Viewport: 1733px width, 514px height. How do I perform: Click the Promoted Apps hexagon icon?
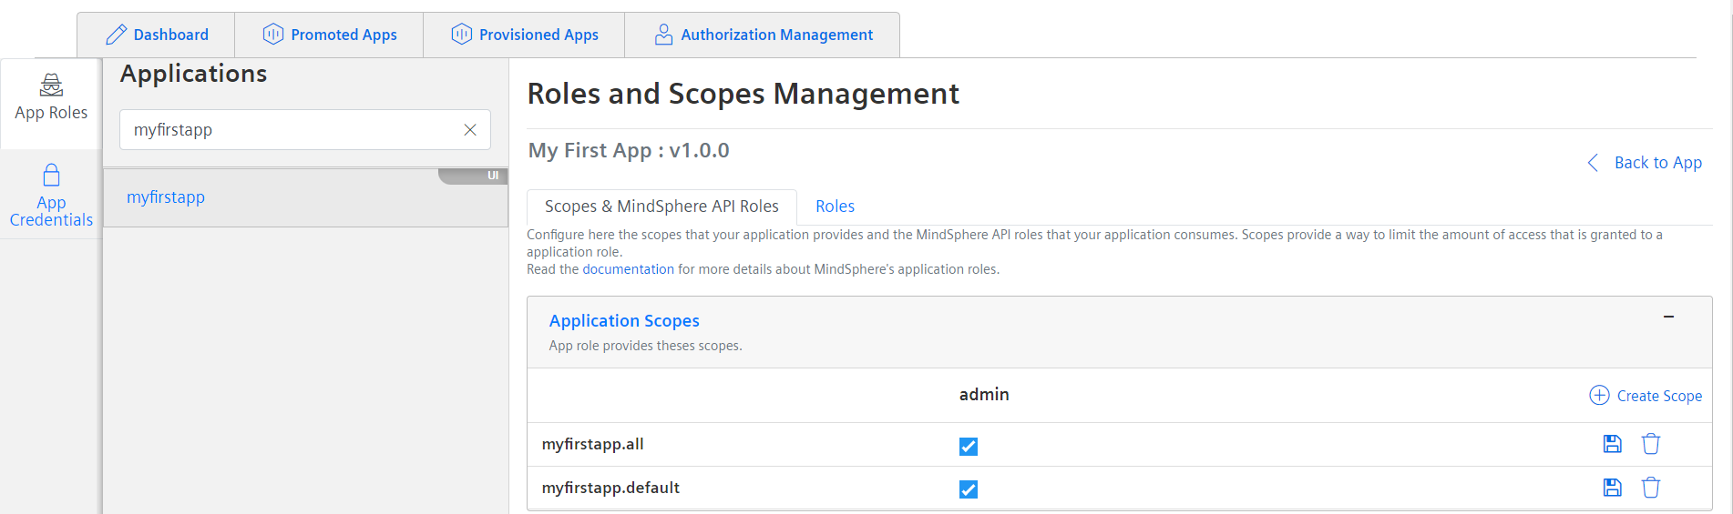(273, 35)
